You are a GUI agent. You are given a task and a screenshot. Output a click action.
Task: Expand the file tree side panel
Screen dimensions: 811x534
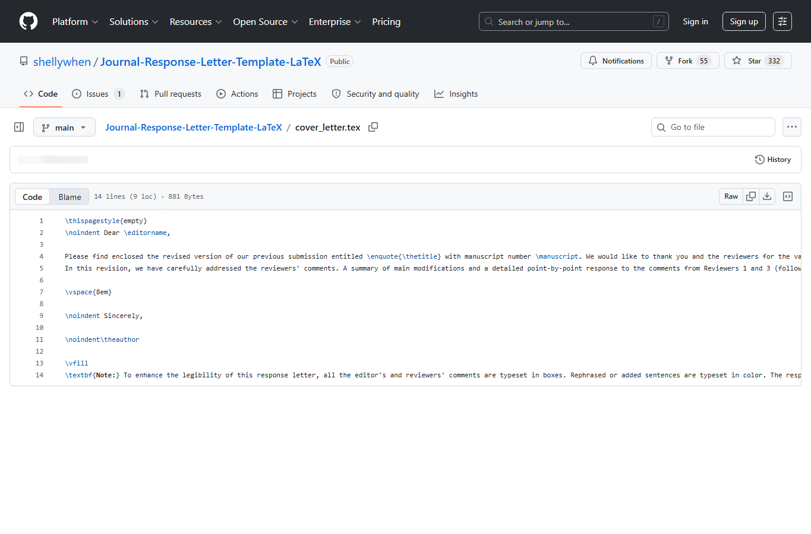tap(19, 127)
